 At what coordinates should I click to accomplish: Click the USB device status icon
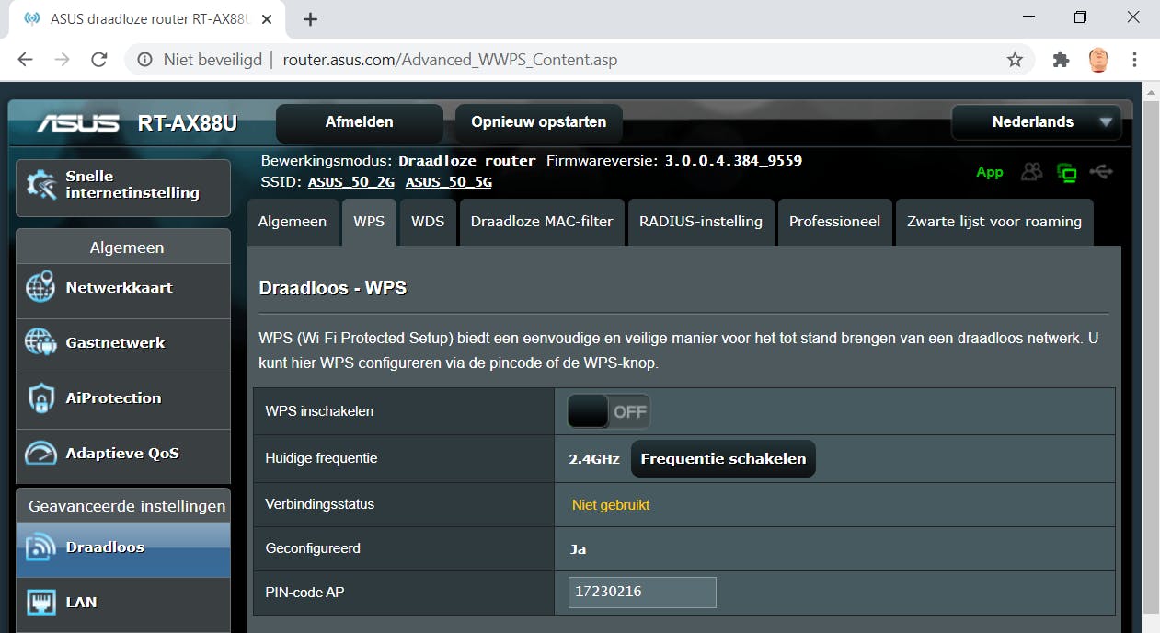click(x=1100, y=172)
